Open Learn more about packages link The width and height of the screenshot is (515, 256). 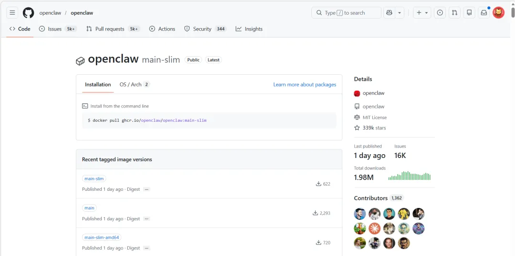tap(305, 85)
